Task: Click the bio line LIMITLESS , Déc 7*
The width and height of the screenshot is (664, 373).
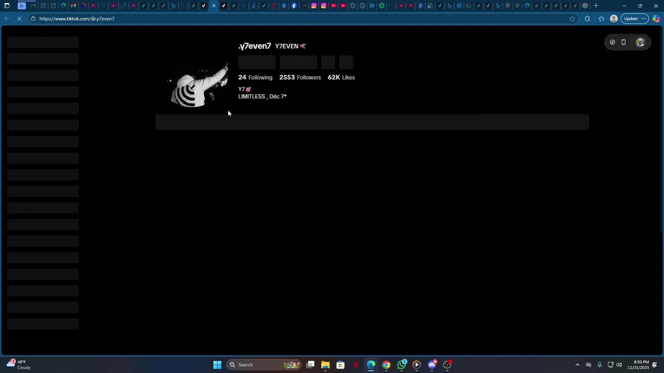Action: [262, 96]
